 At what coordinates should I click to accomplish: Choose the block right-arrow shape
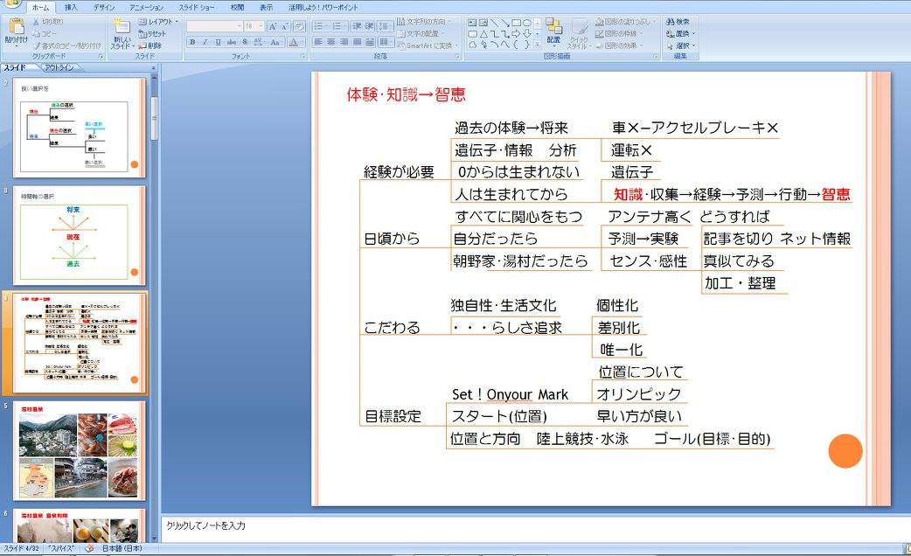click(x=516, y=34)
